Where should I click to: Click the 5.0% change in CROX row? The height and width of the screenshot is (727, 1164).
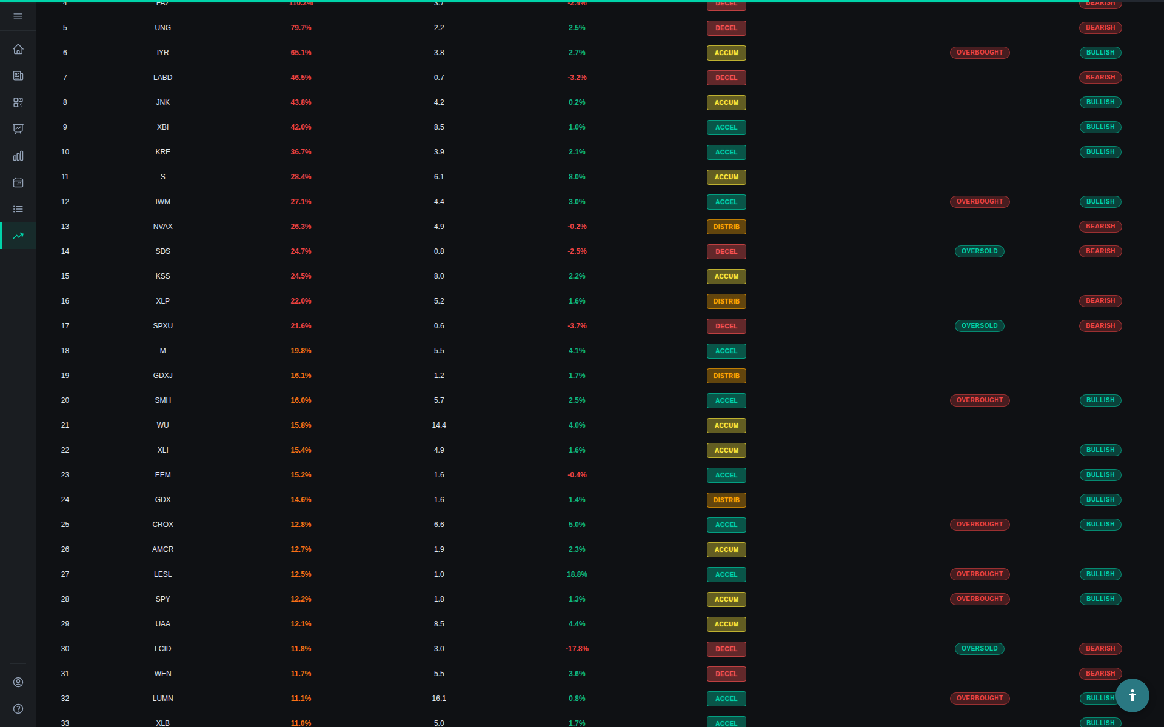pos(577,525)
